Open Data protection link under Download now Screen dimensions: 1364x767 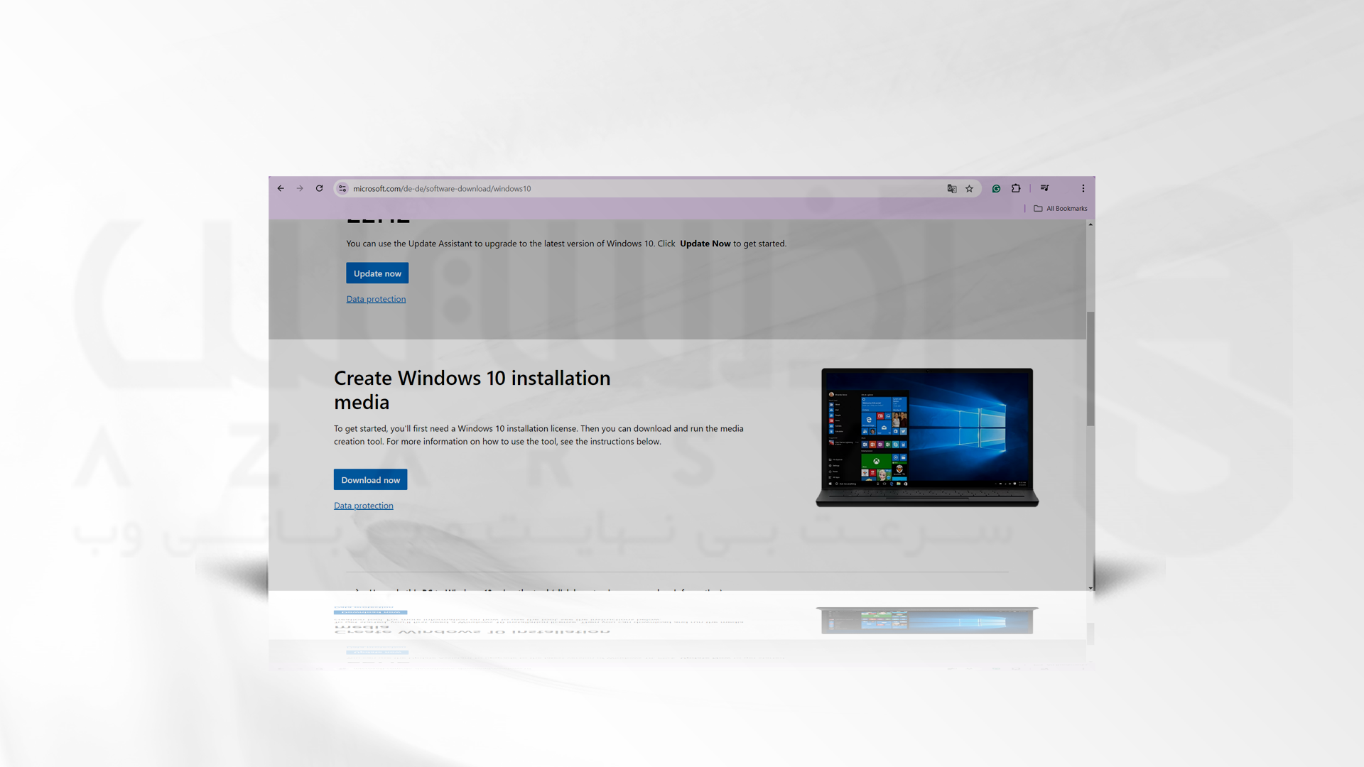coord(363,506)
